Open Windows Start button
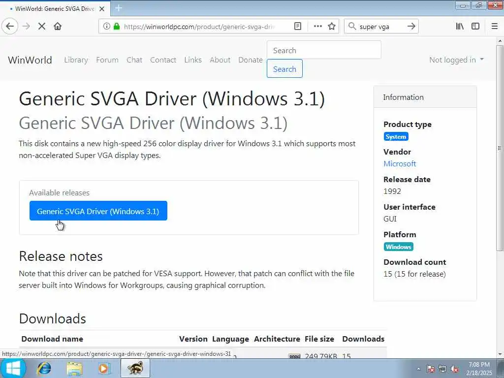504x378 pixels. (x=13, y=368)
